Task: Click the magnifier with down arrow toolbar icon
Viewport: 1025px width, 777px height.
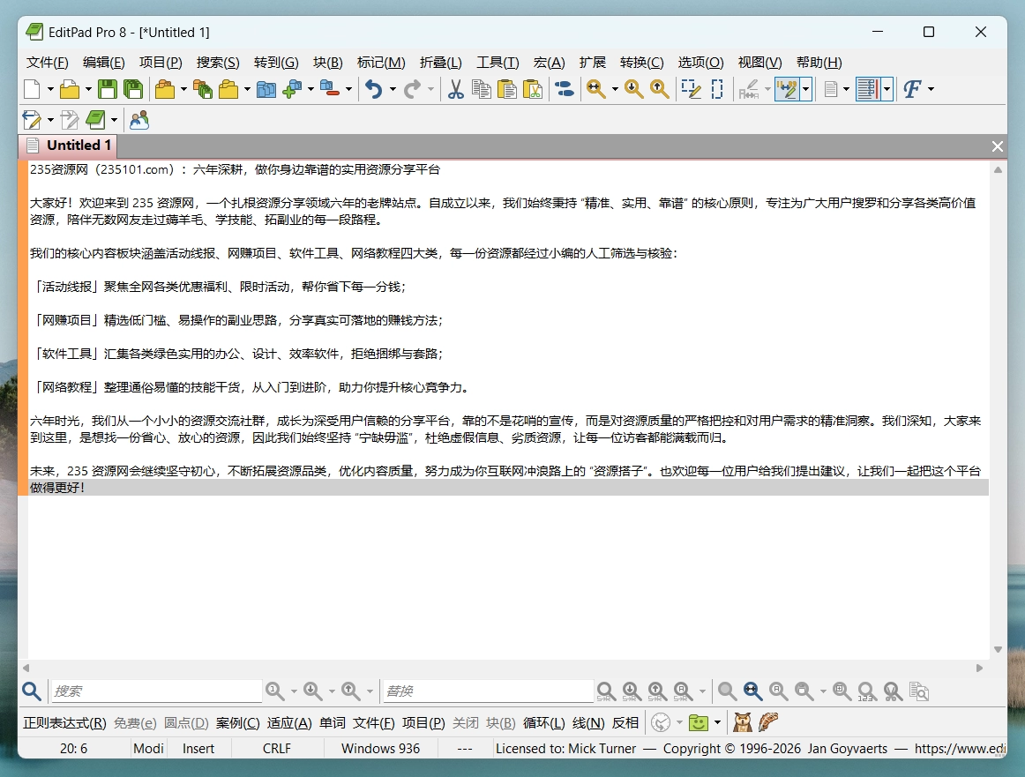Action: pyautogui.click(x=633, y=89)
